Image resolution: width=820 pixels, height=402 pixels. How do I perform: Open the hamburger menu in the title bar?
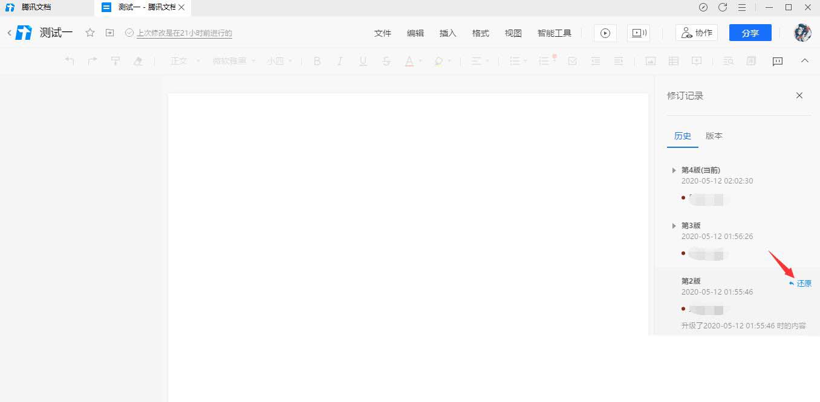pyautogui.click(x=742, y=7)
